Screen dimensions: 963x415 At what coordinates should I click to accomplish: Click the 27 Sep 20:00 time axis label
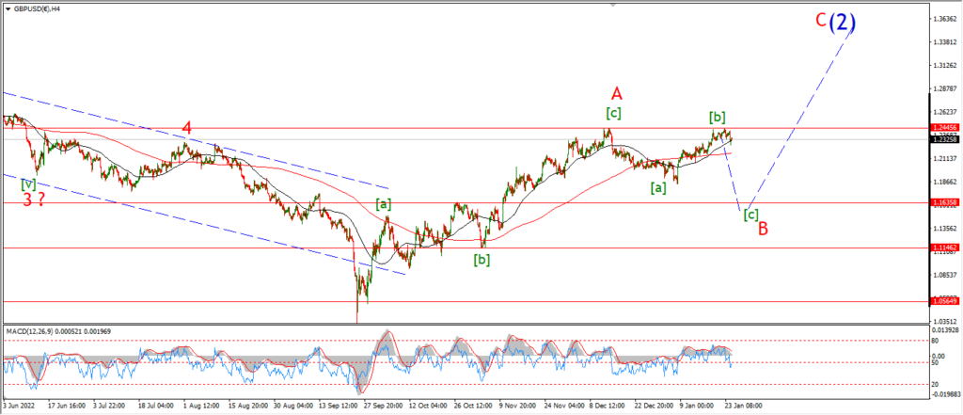click(x=385, y=406)
